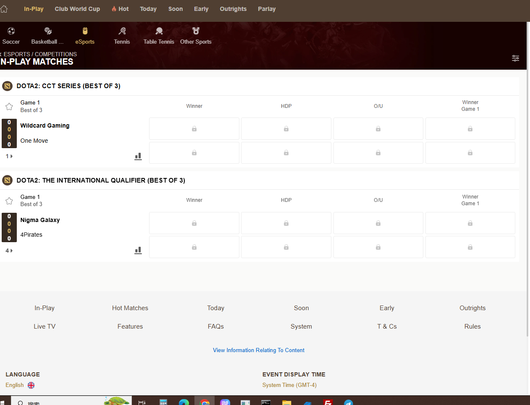530x405 pixels.
Task: Click locked Winner odds for One Move
Action: tap(194, 153)
